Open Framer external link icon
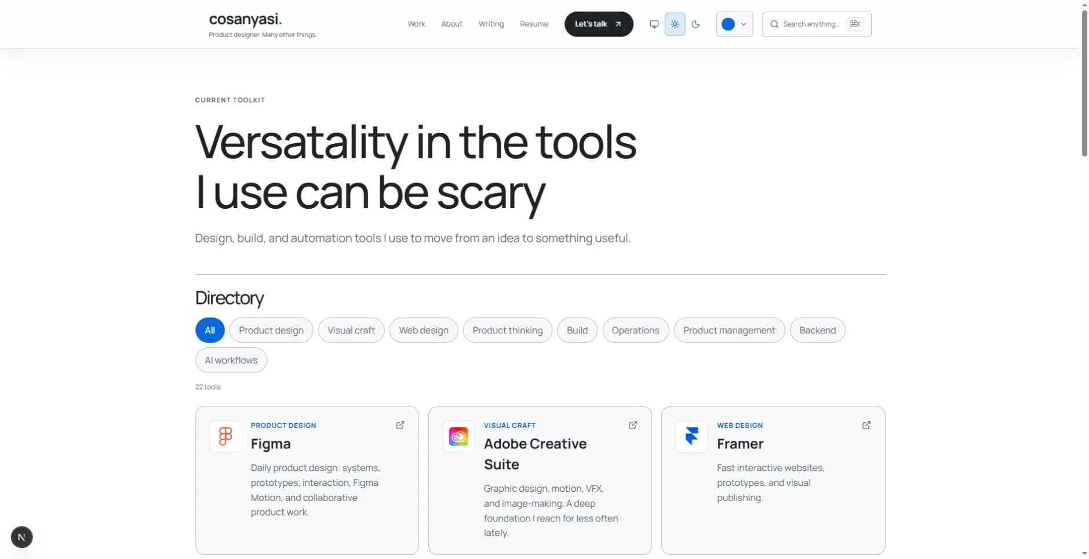Image resolution: width=1089 pixels, height=559 pixels. (x=866, y=425)
